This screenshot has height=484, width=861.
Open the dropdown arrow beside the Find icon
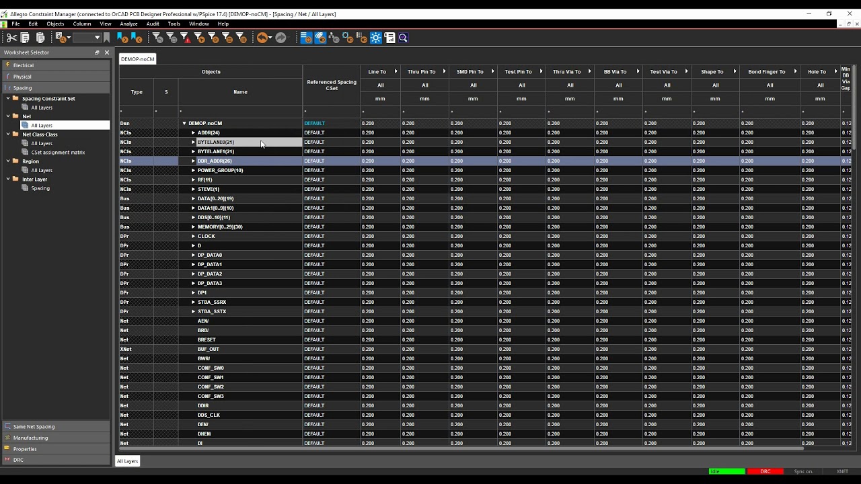click(69, 38)
